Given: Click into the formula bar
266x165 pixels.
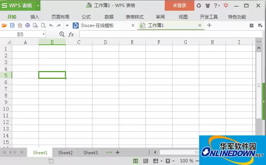Looking at the screenshot, I should click(x=171, y=34).
